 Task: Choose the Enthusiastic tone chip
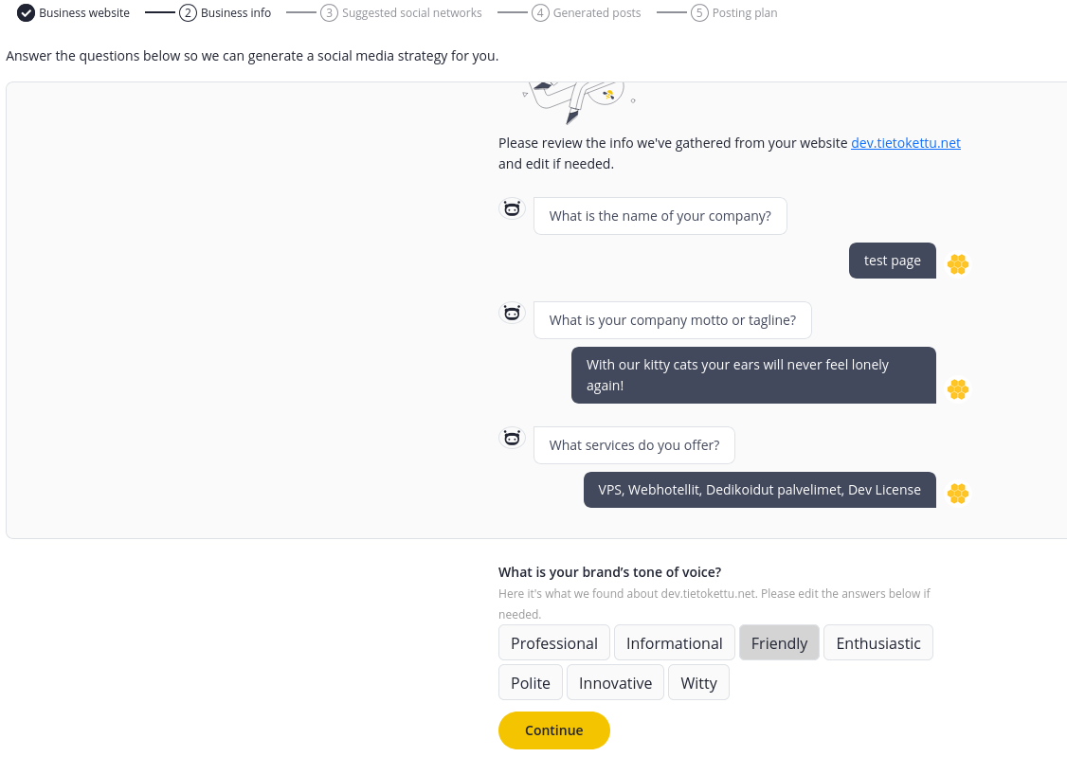coord(877,642)
